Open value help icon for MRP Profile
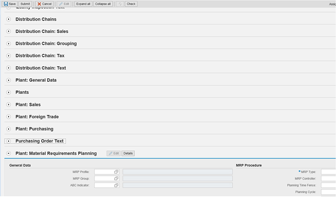The image size is (336, 200). [116, 172]
